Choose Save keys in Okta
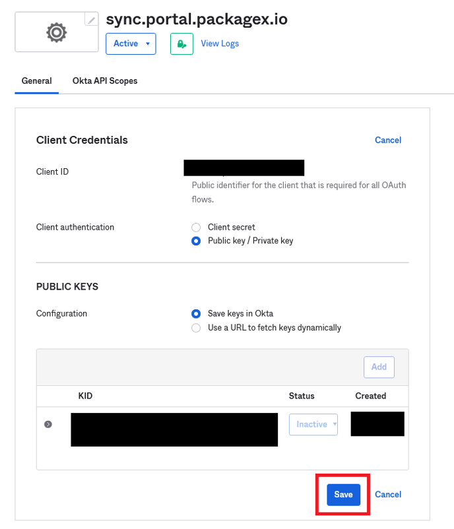 [x=196, y=313]
